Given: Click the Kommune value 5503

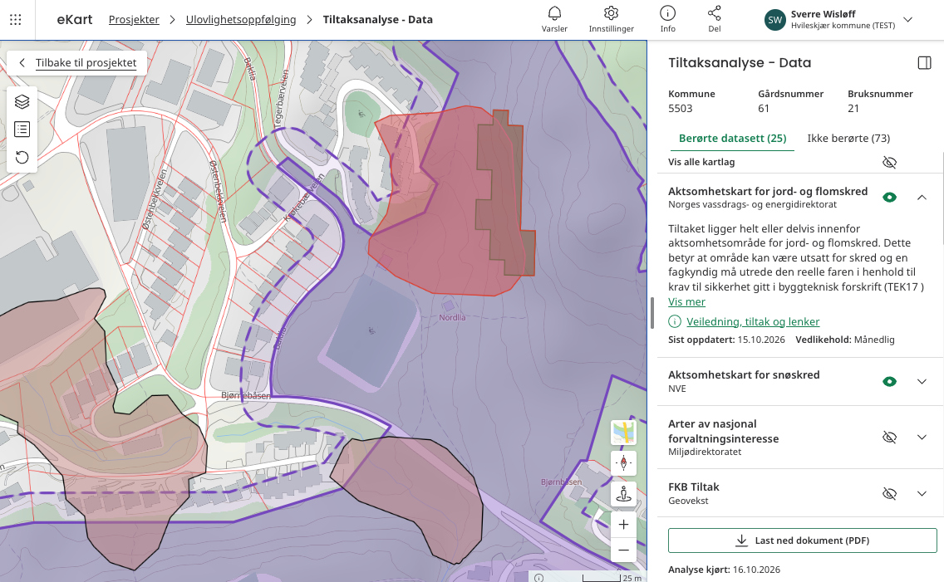Looking at the screenshot, I should (681, 109).
